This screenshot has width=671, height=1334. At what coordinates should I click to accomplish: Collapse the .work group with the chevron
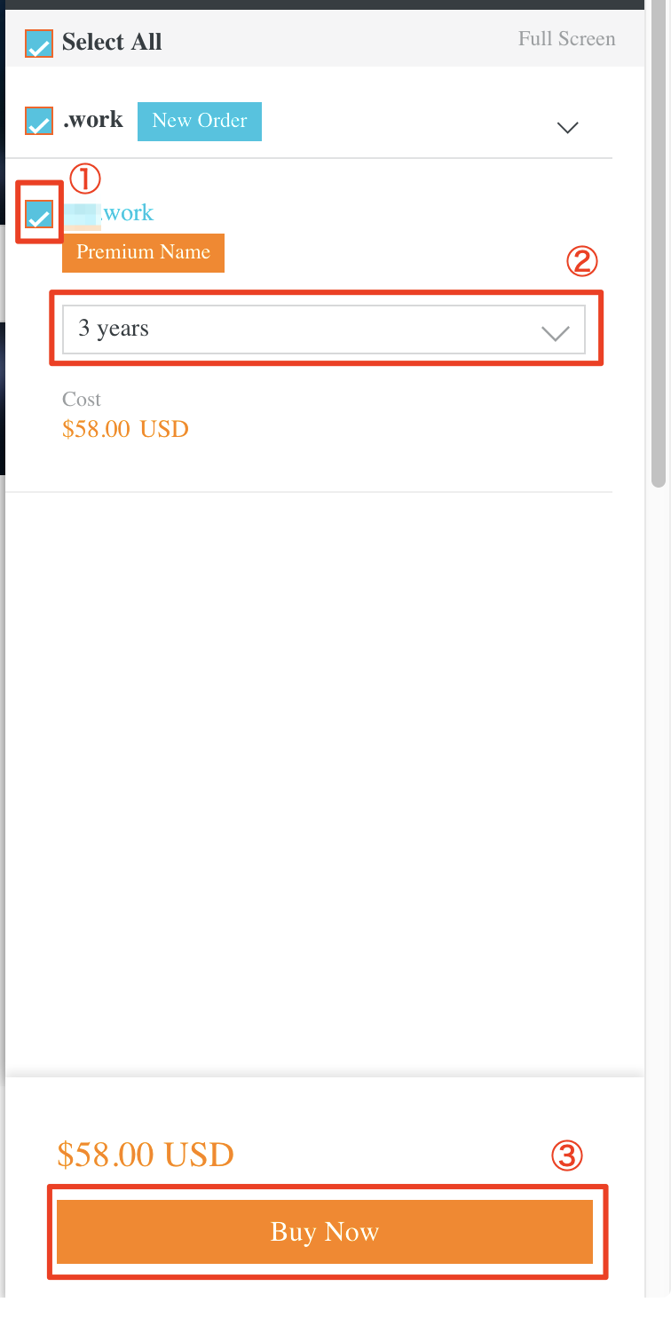click(567, 127)
